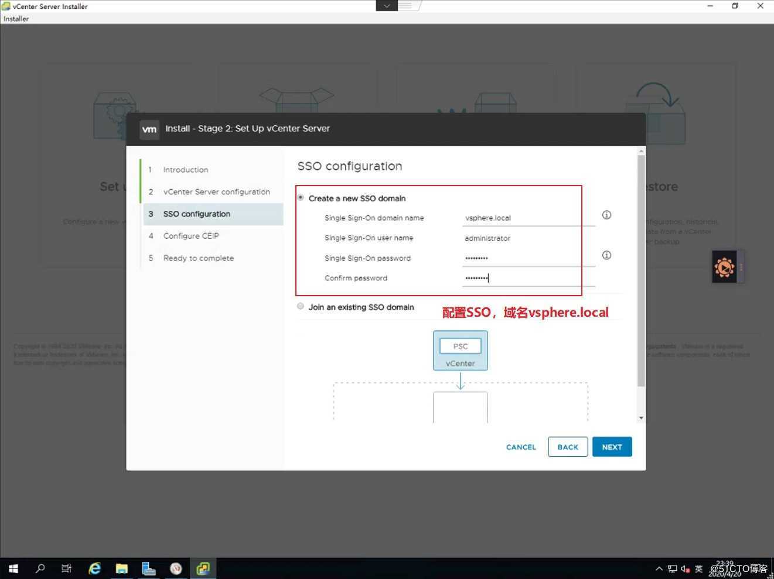Click the CANCEL button
774x579 pixels.
521,447
